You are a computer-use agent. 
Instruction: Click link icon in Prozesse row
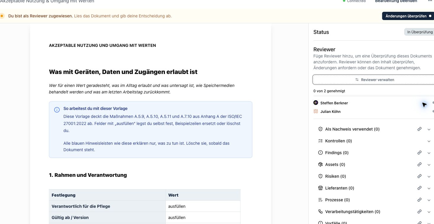coord(419,200)
